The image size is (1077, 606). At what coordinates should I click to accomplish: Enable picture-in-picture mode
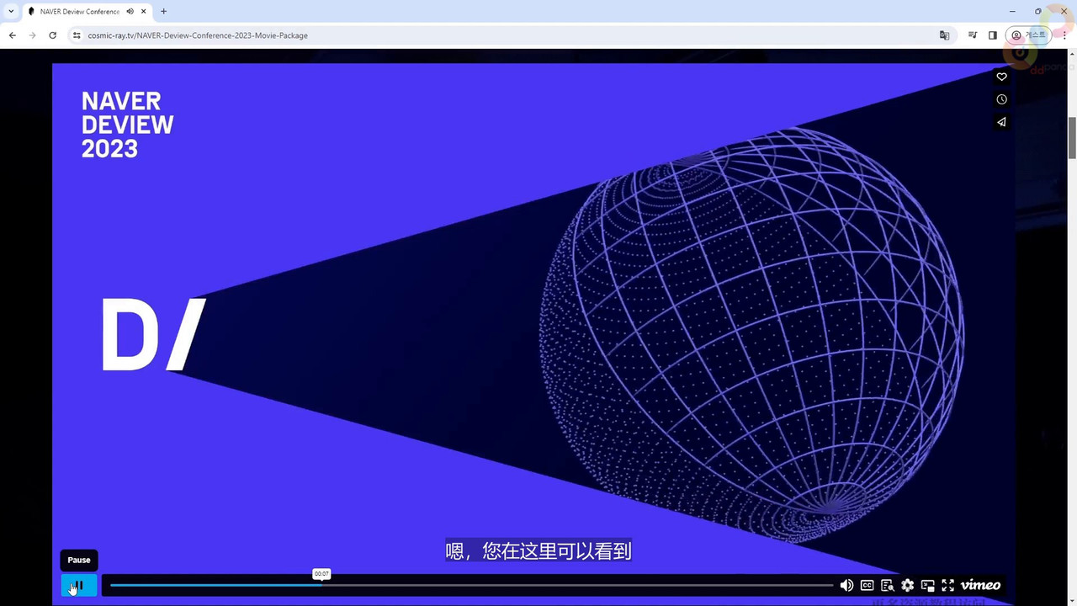click(x=927, y=585)
